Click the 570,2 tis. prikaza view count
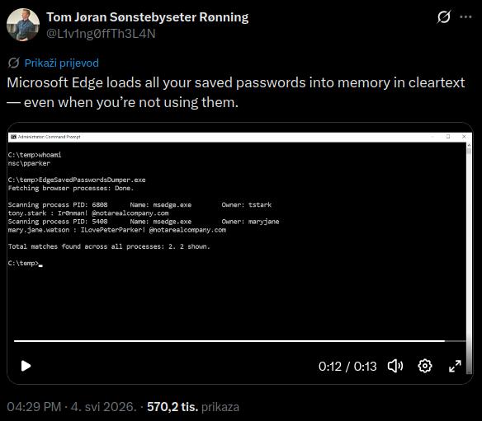The height and width of the screenshot is (421, 482). (193, 407)
